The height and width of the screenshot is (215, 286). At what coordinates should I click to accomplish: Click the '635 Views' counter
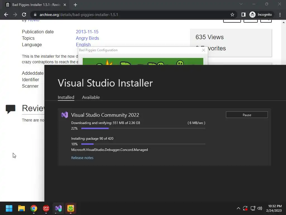(x=209, y=37)
